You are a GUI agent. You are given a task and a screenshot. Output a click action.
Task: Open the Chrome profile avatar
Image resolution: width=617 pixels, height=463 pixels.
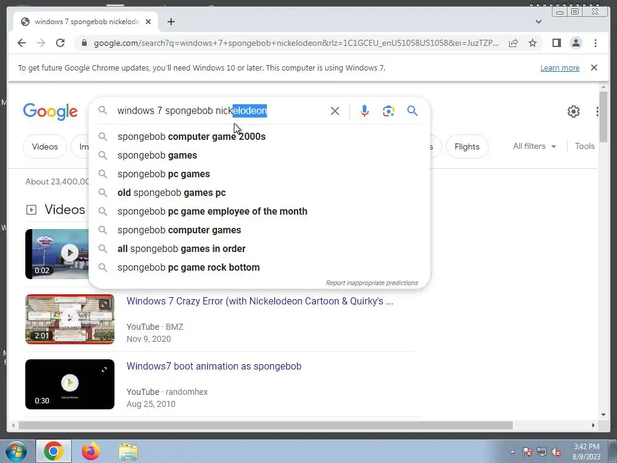[x=576, y=43]
